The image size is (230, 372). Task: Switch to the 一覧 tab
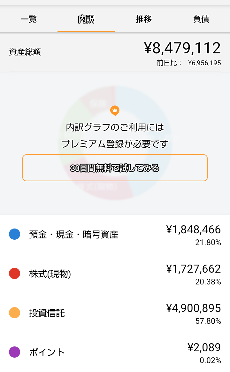(x=29, y=19)
